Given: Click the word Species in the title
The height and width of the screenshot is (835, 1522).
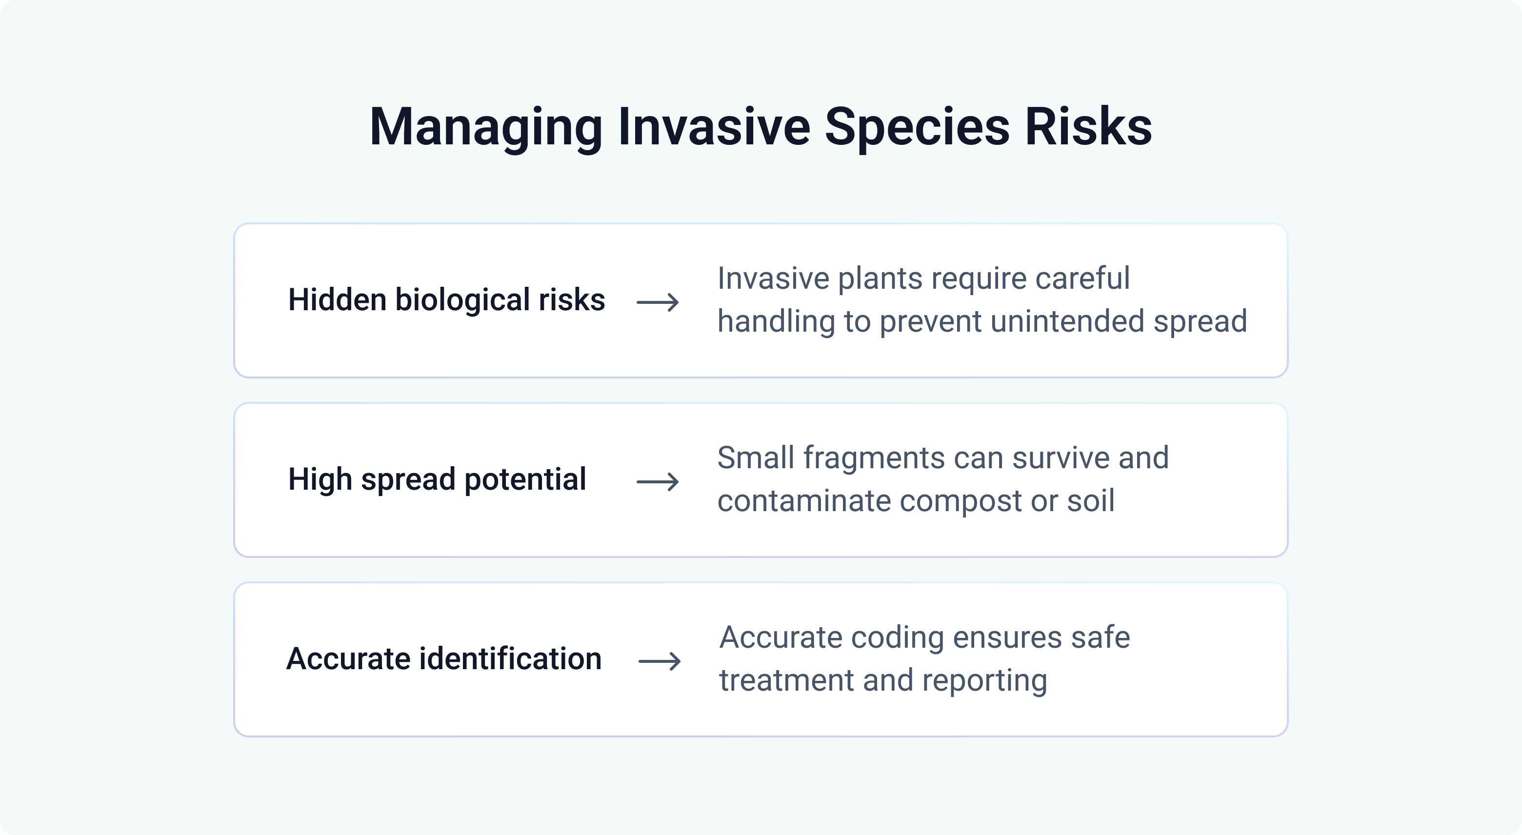Looking at the screenshot, I should 917,126.
